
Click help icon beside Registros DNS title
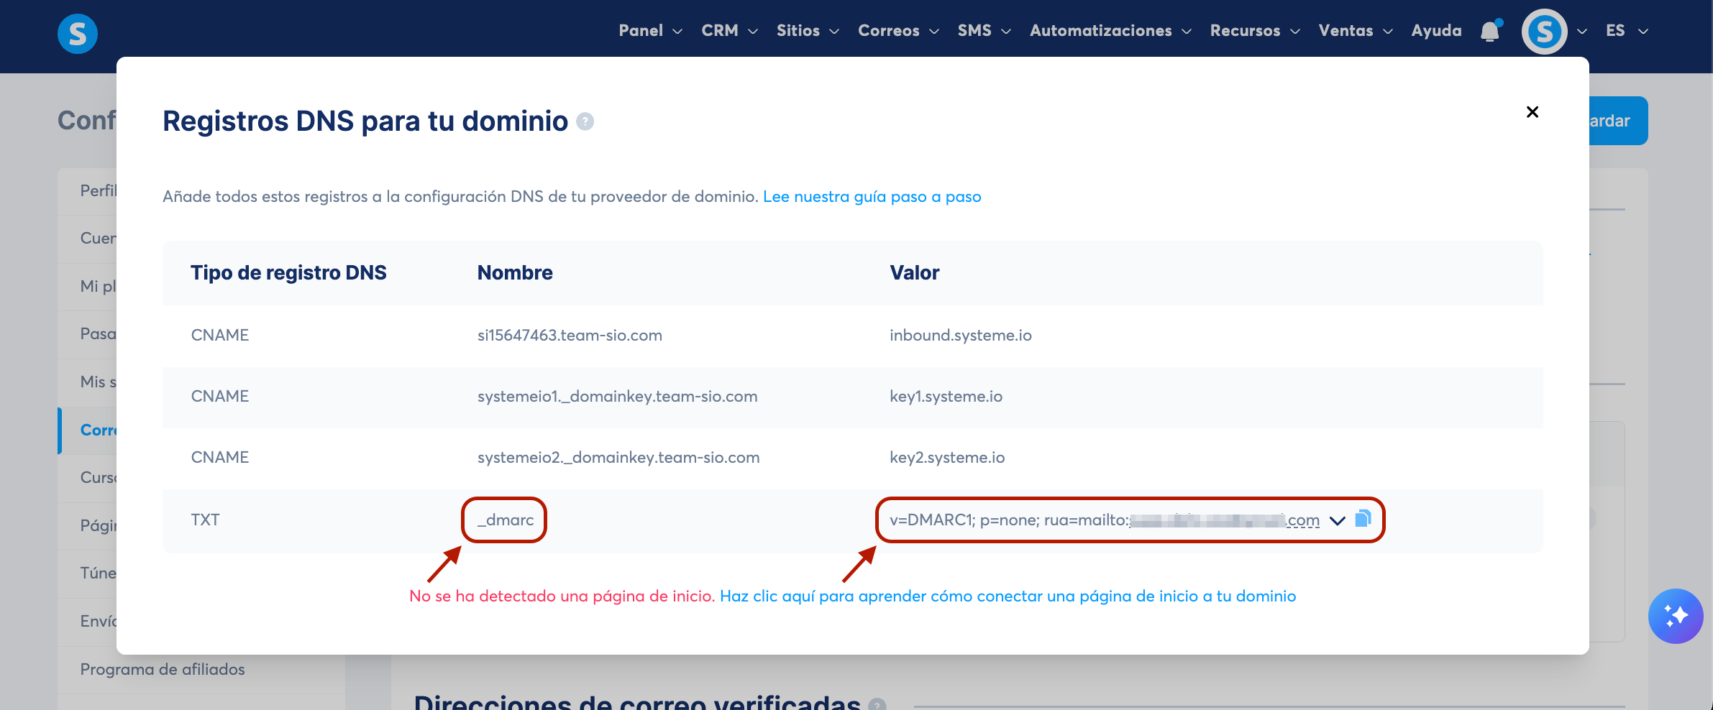click(x=585, y=121)
